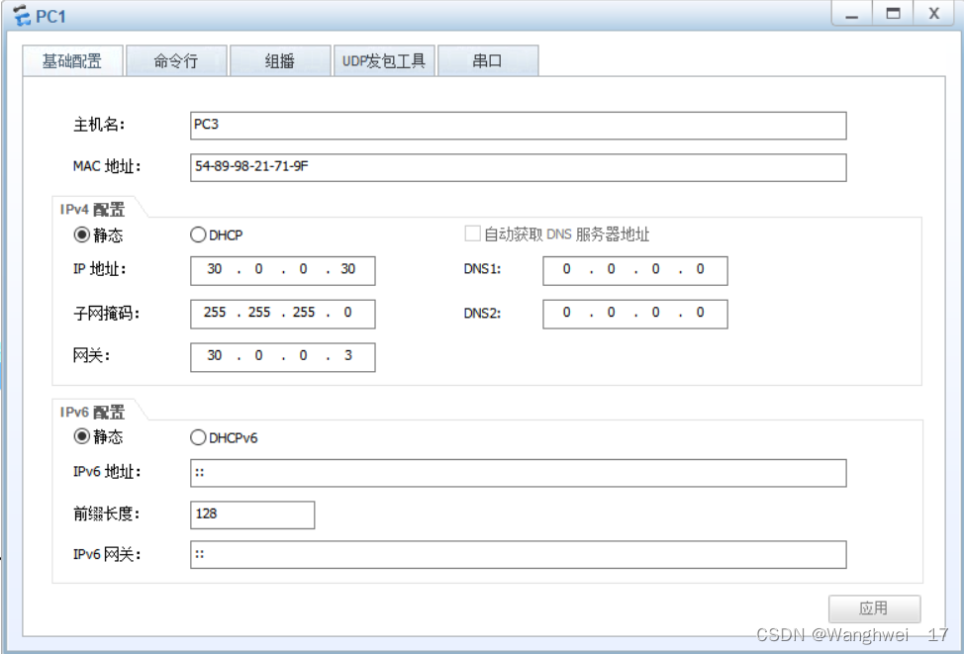Click the 子网掩码 field 255.255.255.0
964x654 pixels.
coord(283,314)
